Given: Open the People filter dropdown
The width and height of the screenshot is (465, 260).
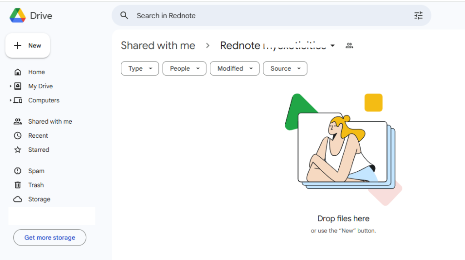Looking at the screenshot, I should pyautogui.click(x=184, y=68).
